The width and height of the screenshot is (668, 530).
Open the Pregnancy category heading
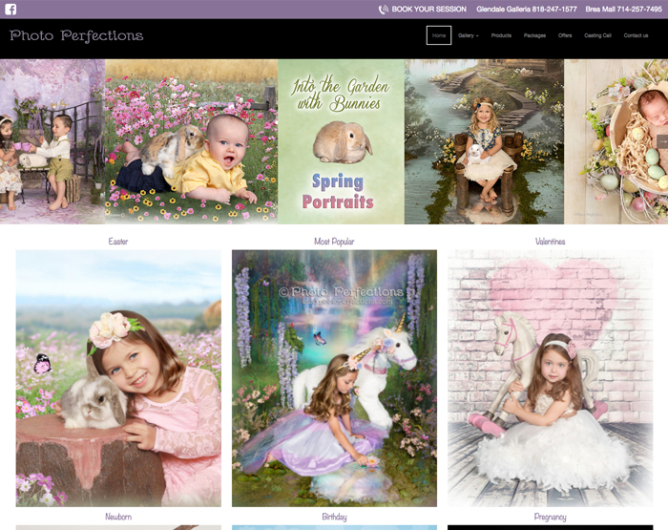click(550, 517)
